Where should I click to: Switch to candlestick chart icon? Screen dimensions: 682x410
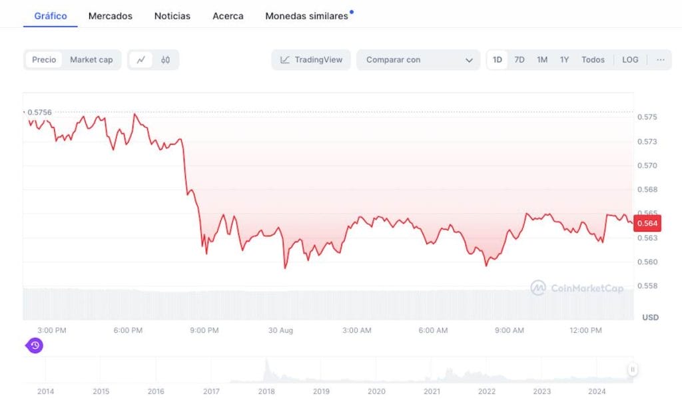165,60
